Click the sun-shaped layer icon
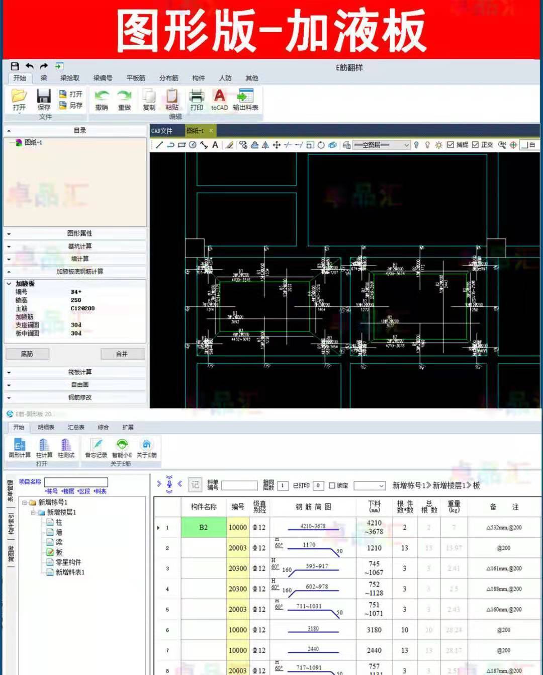 (438, 145)
